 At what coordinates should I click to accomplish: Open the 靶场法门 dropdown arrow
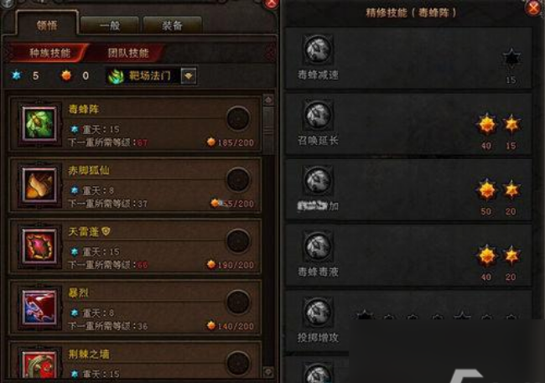(189, 75)
